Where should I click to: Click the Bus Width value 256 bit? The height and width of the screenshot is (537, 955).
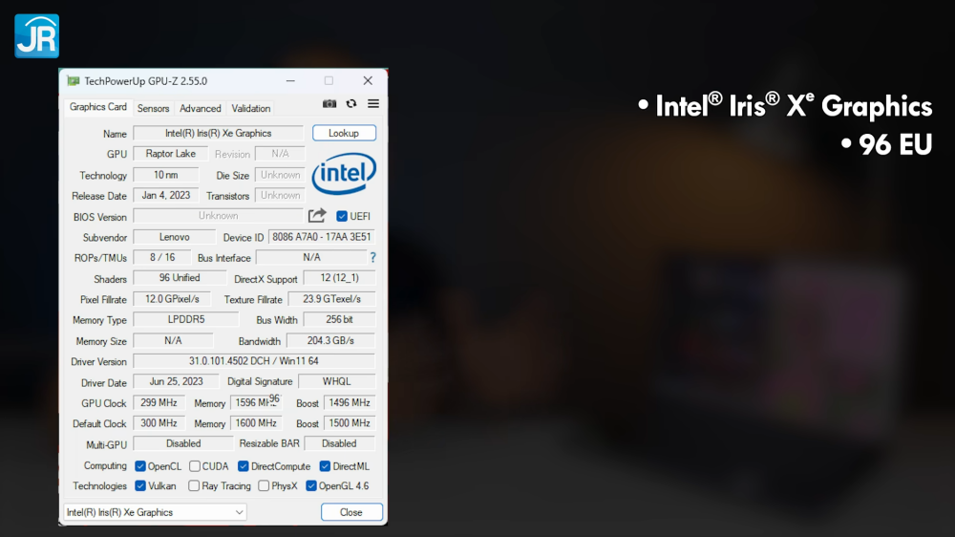(339, 319)
